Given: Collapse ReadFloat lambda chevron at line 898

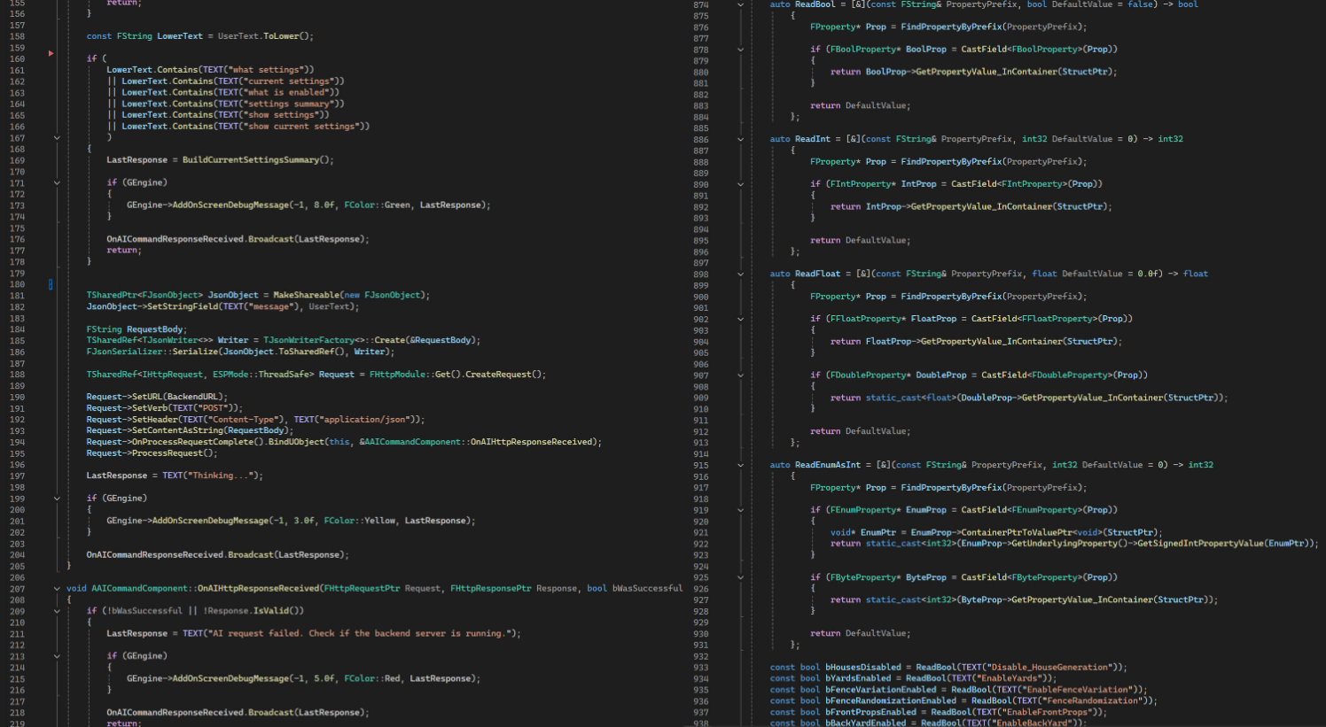Looking at the screenshot, I should 741,274.
